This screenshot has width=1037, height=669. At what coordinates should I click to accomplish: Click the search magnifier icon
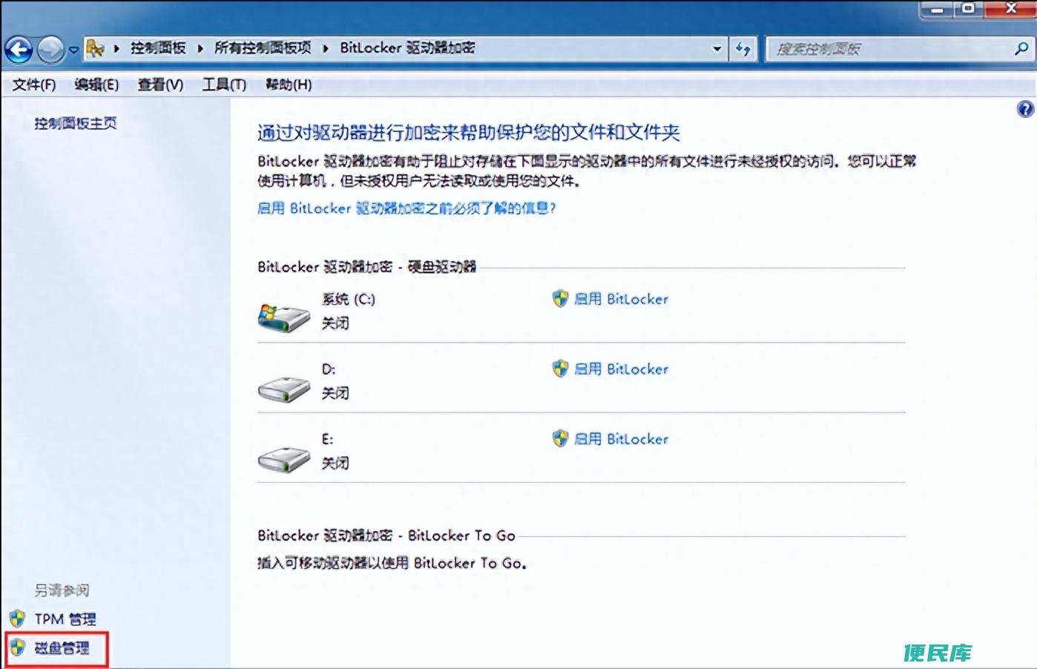[x=1021, y=49]
